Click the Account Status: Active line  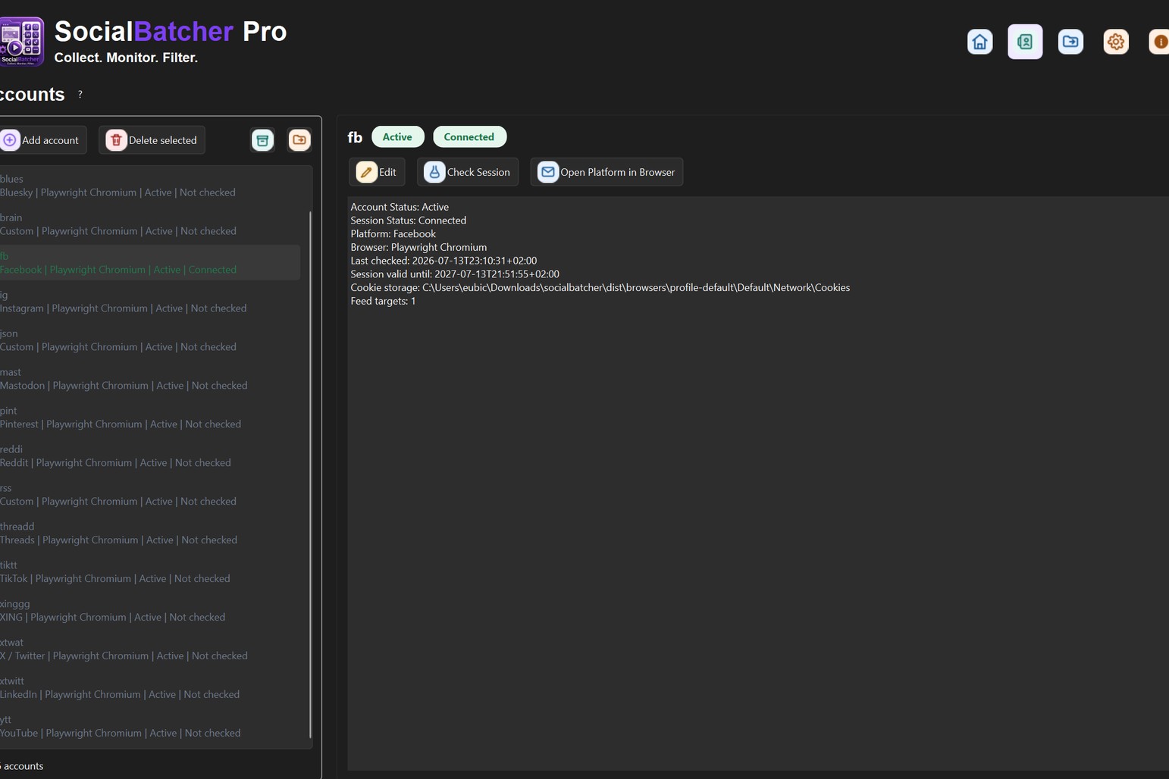[400, 207]
